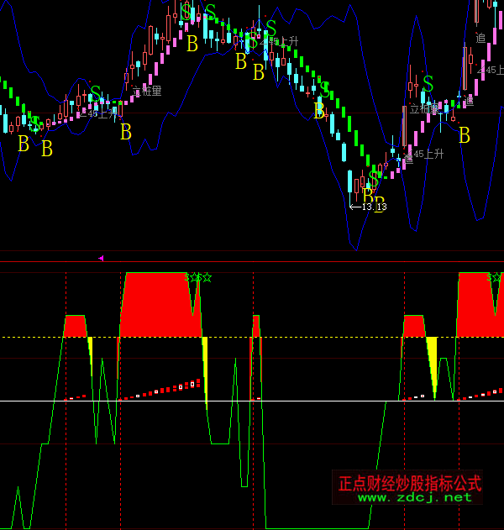Viewport: 504px width, 530px height.
Task: Click the 正点财经炒股指标公式 watermark text
Action: click(x=409, y=483)
